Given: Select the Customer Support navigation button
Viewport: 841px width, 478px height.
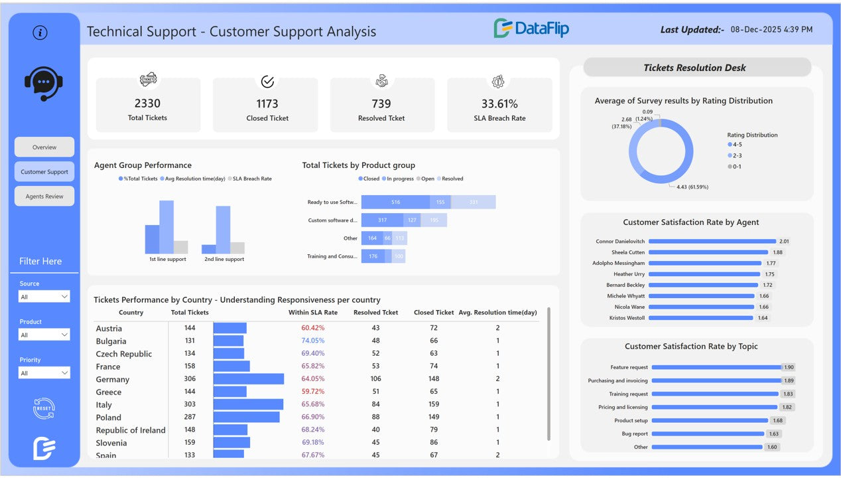Looking at the screenshot, I should click(44, 172).
